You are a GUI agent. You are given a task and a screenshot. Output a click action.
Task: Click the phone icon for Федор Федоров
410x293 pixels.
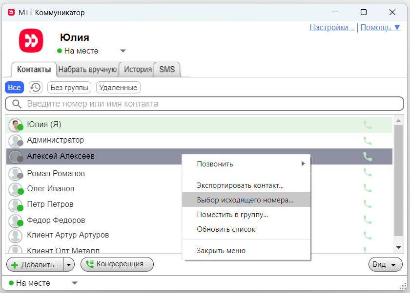[368, 220]
